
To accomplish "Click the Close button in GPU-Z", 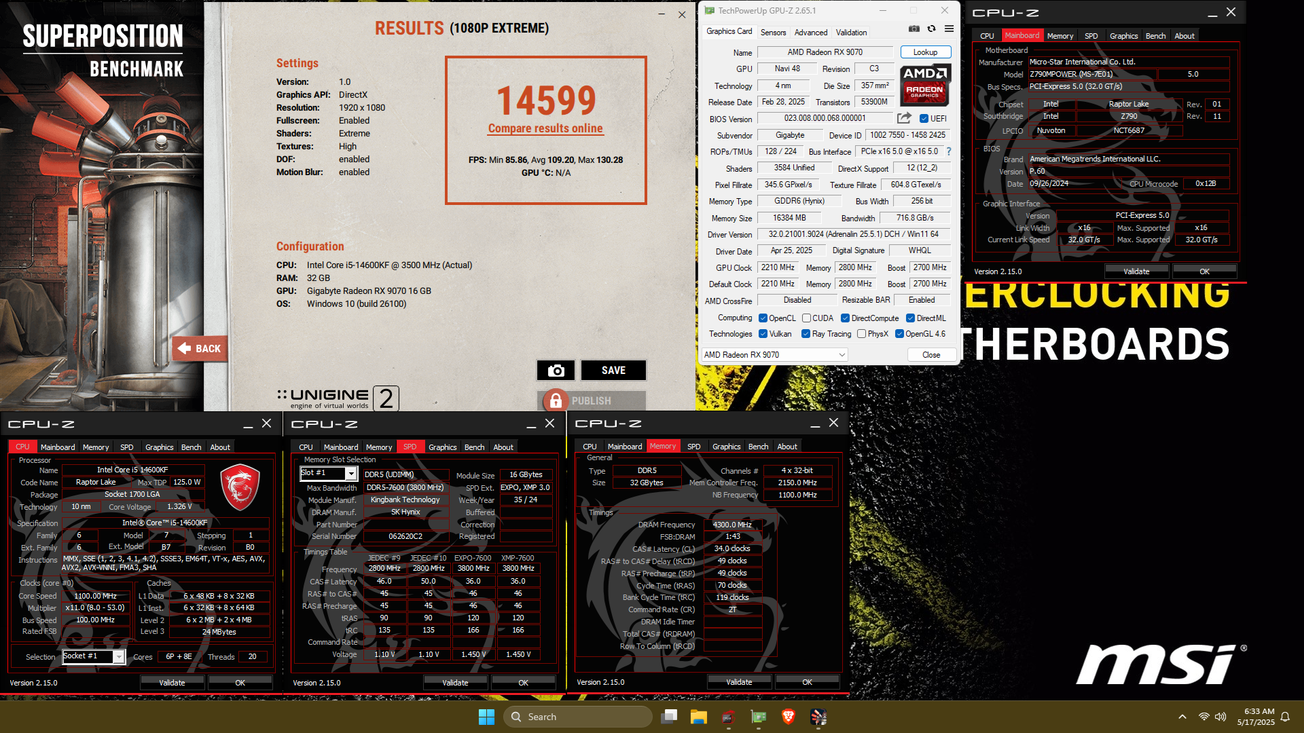I will click(x=931, y=355).
